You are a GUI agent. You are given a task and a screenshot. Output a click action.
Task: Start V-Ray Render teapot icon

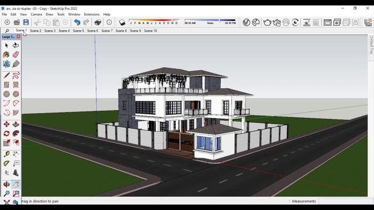(267, 22)
